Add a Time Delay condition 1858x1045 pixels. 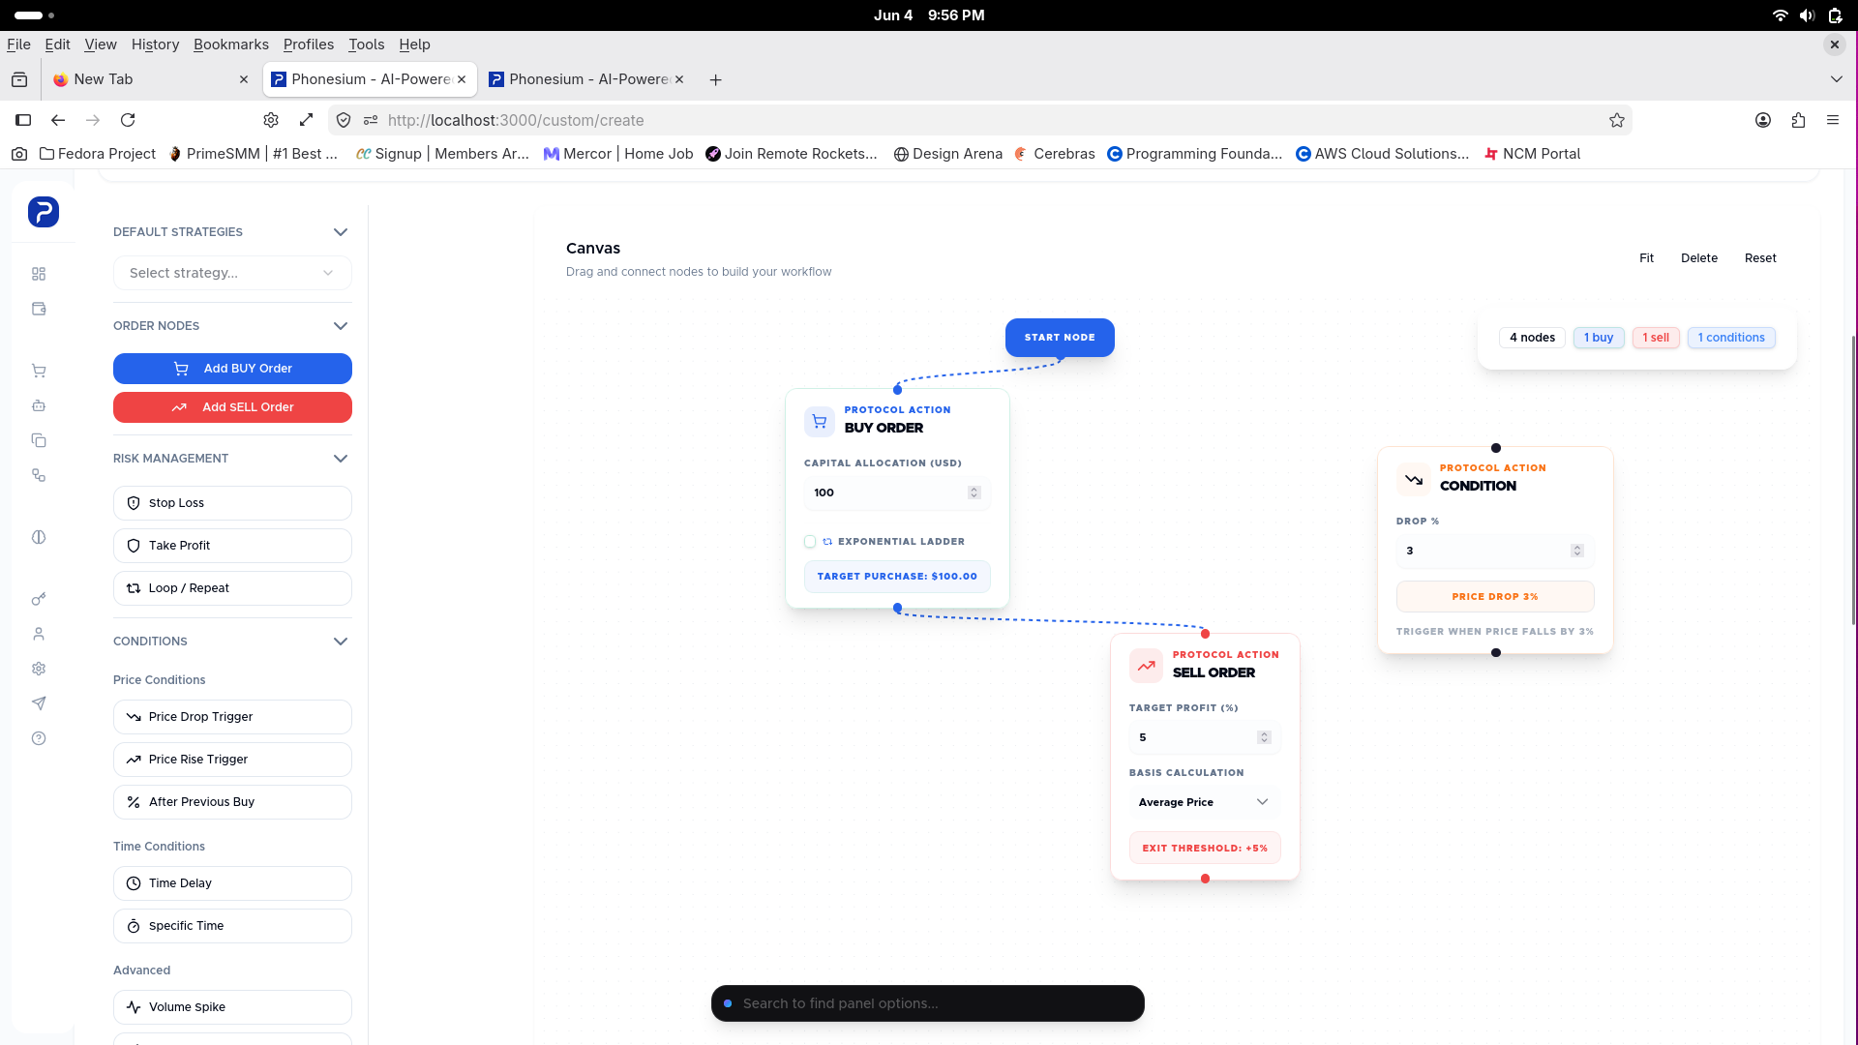232,883
